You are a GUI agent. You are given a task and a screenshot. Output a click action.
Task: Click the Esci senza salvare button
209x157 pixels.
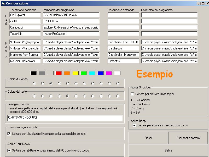point(188,138)
